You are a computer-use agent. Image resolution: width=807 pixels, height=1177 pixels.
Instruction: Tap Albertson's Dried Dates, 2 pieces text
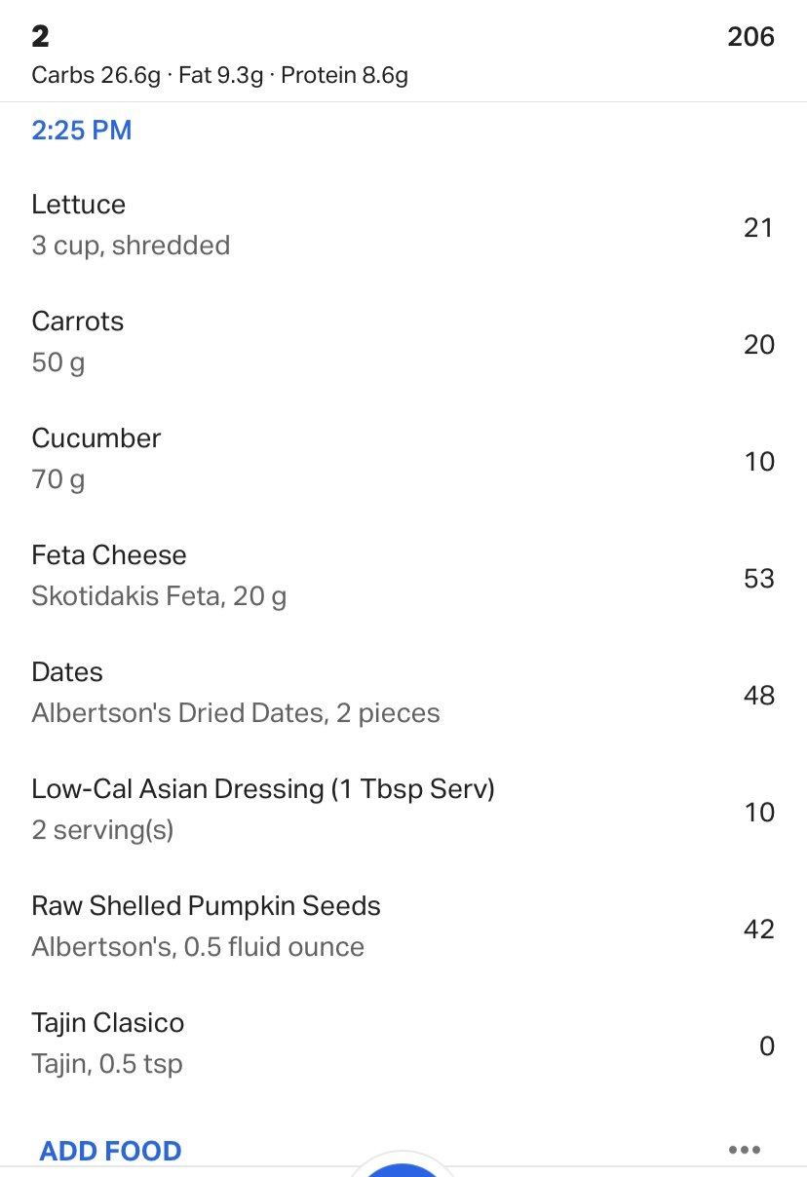click(236, 713)
